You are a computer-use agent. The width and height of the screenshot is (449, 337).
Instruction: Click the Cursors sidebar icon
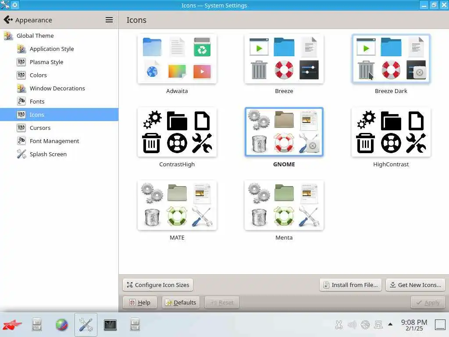point(21,128)
